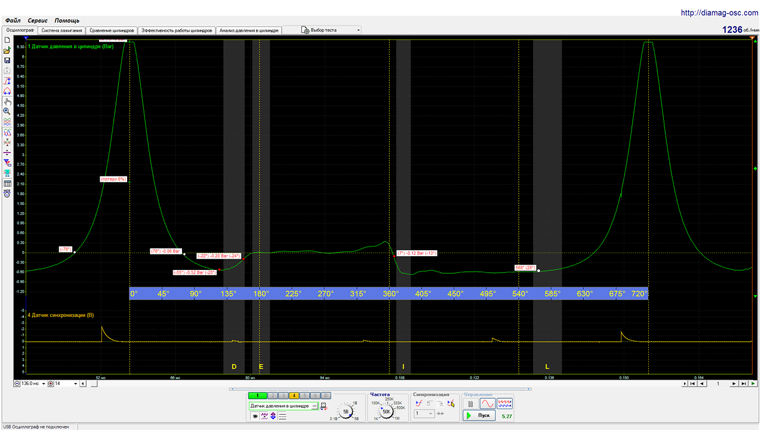
Task: Save oscillogram using the floppy disk icon
Action: coord(7,60)
